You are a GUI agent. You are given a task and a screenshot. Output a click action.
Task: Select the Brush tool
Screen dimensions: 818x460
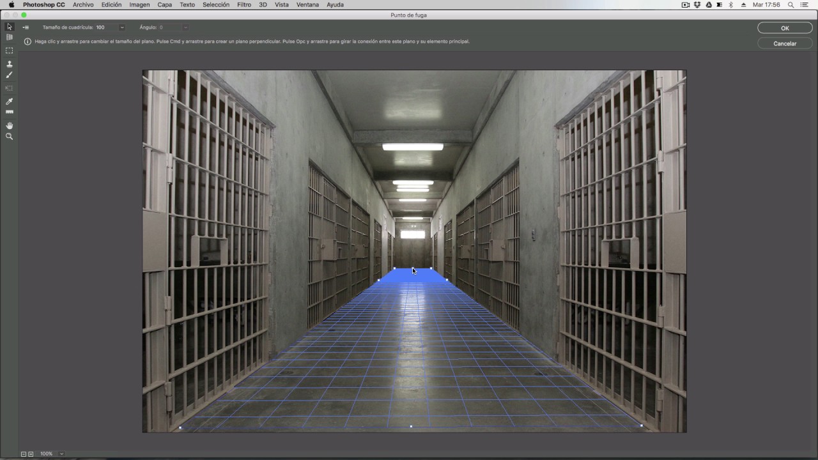(9, 75)
